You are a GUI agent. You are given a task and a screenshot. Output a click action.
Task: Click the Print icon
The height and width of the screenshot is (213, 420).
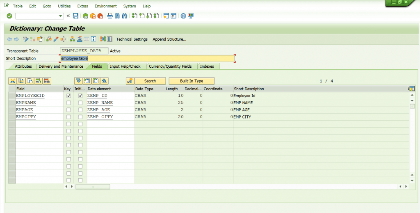tap(110, 16)
